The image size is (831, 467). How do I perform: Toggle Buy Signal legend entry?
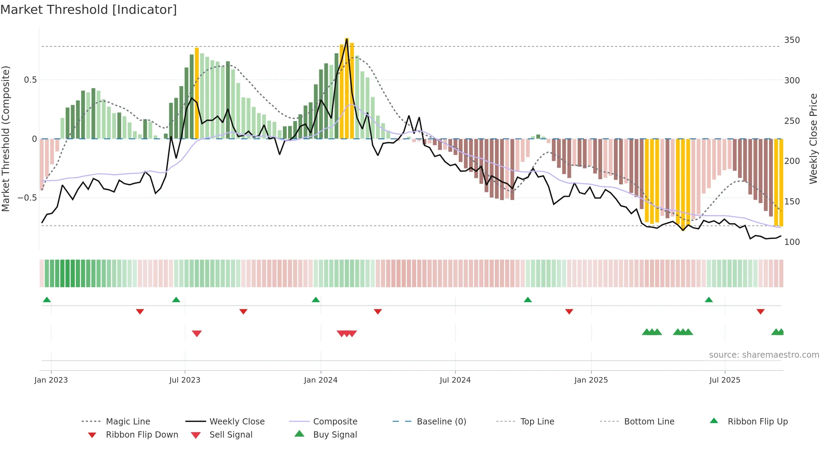pyautogui.click(x=325, y=434)
